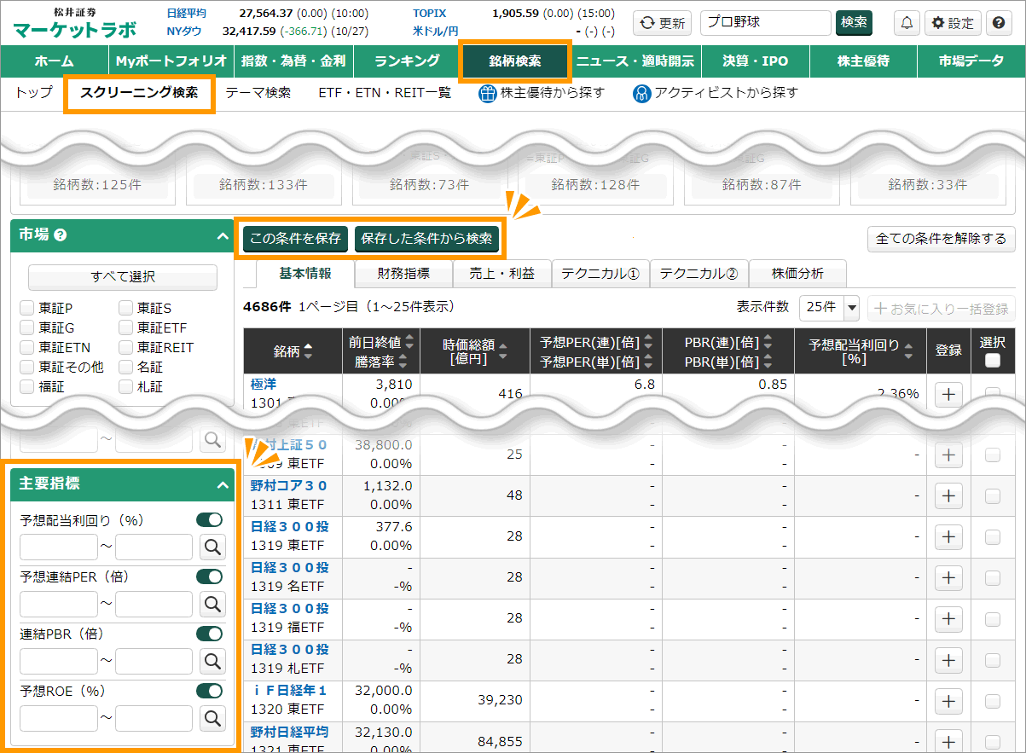Click 保存した条件から検索 button

click(426, 239)
